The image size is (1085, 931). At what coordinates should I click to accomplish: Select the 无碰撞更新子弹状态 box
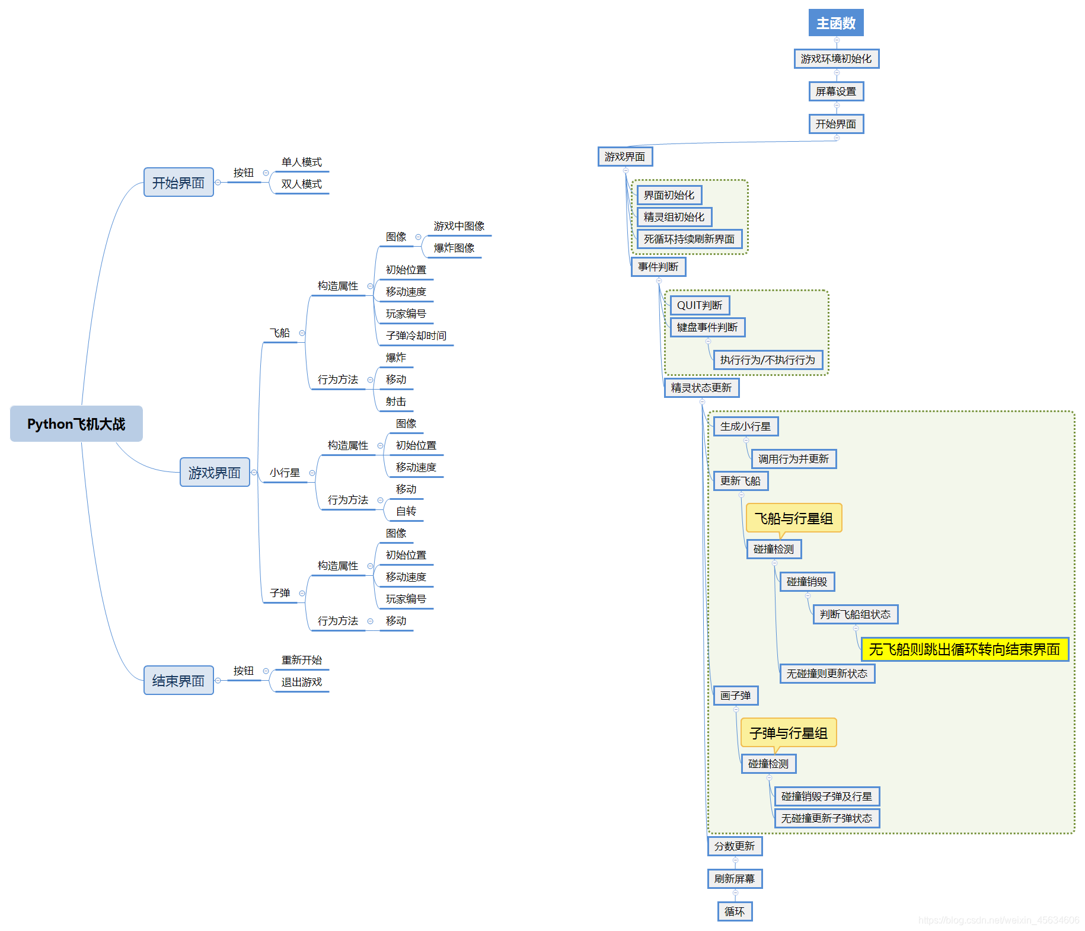(827, 818)
